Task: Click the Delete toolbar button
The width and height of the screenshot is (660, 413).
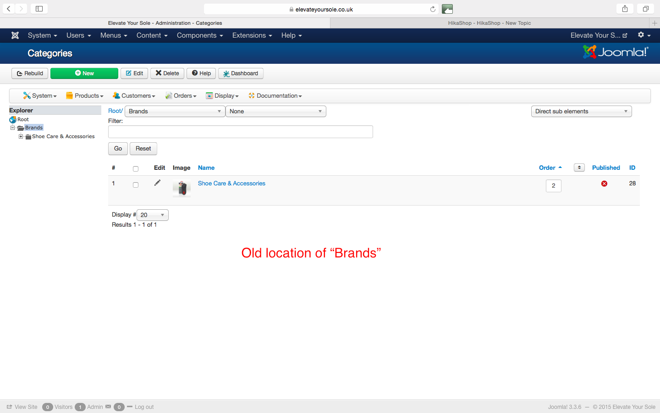Action: point(167,73)
